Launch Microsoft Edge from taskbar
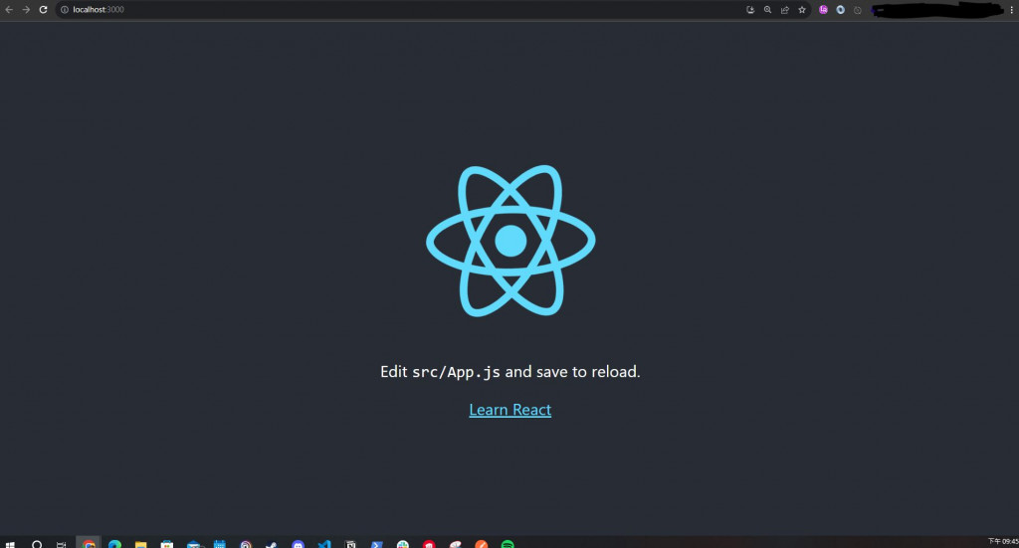Image resolution: width=1019 pixels, height=548 pixels. (x=114, y=544)
